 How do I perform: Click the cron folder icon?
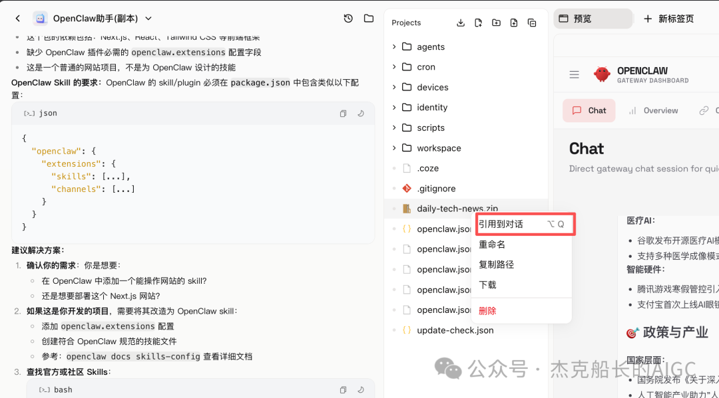point(407,67)
